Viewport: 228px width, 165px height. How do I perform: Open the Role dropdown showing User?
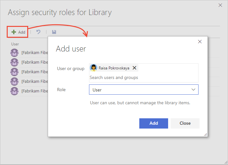pos(144,90)
